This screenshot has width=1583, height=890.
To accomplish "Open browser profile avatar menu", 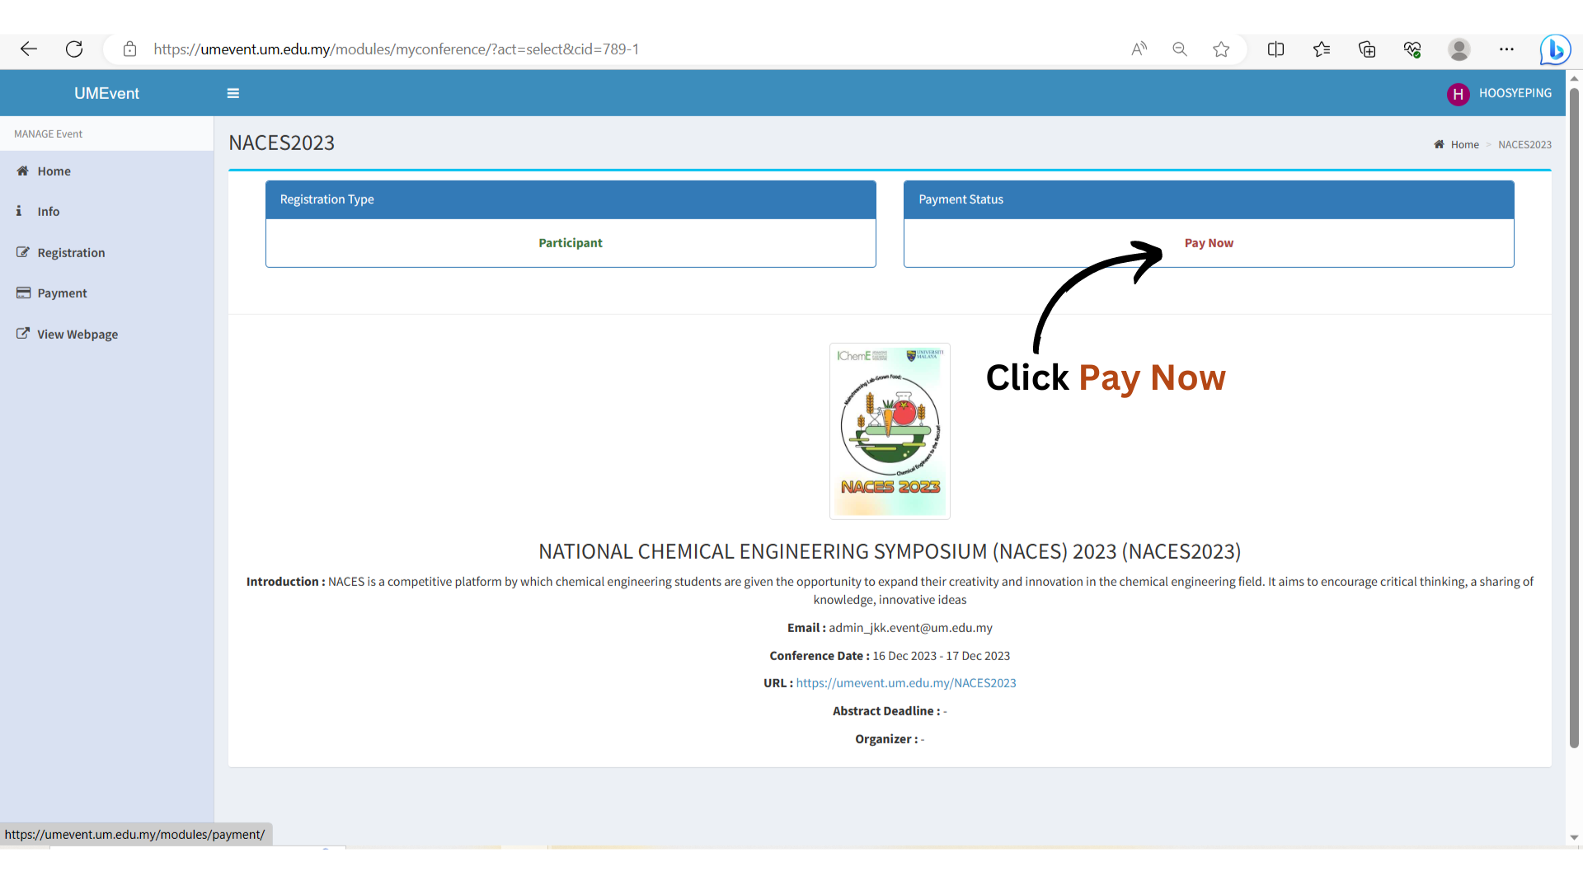I will coord(1459,49).
